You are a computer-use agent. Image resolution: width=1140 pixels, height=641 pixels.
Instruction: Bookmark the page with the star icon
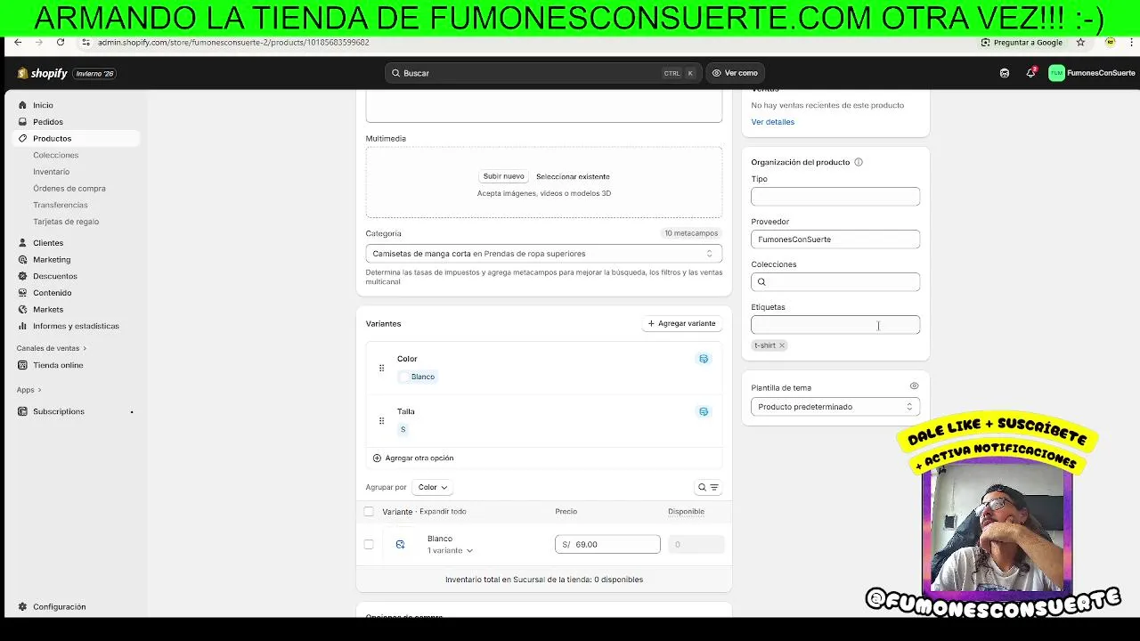(1080, 42)
